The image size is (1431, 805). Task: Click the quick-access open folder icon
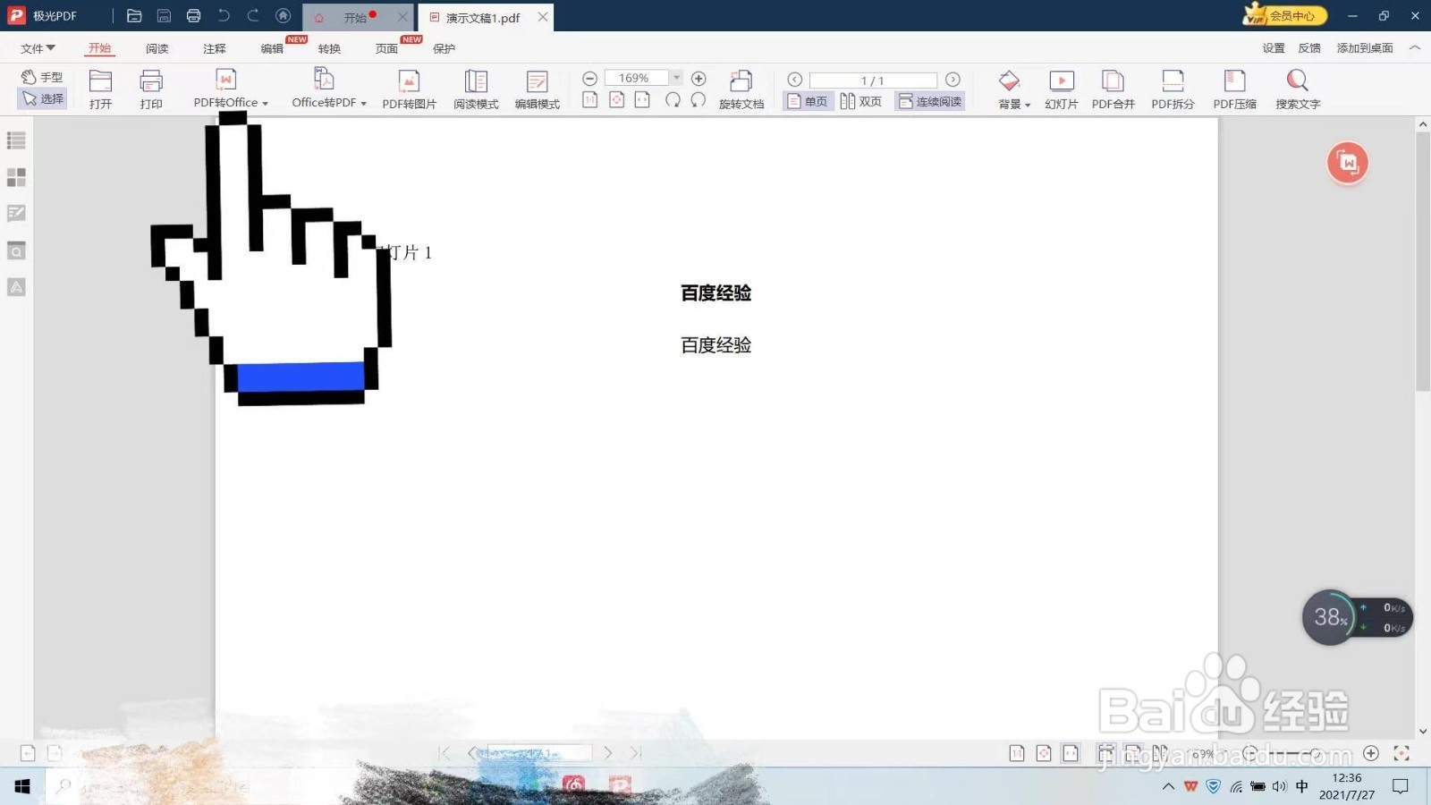pyautogui.click(x=134, y=16)
